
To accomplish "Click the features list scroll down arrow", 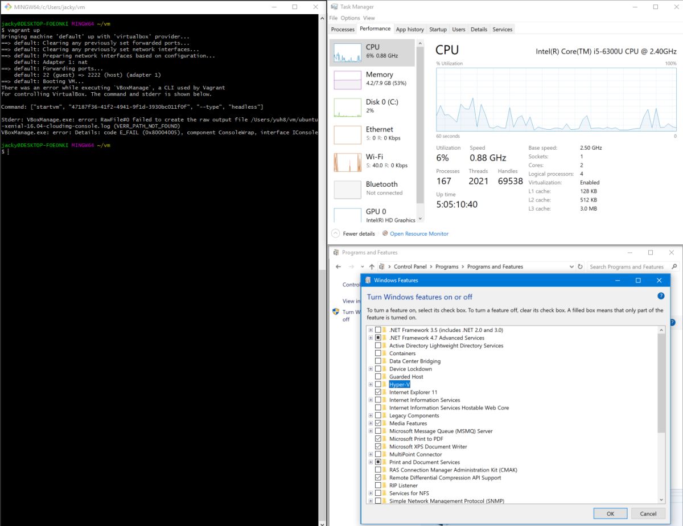I will point(661,500).
